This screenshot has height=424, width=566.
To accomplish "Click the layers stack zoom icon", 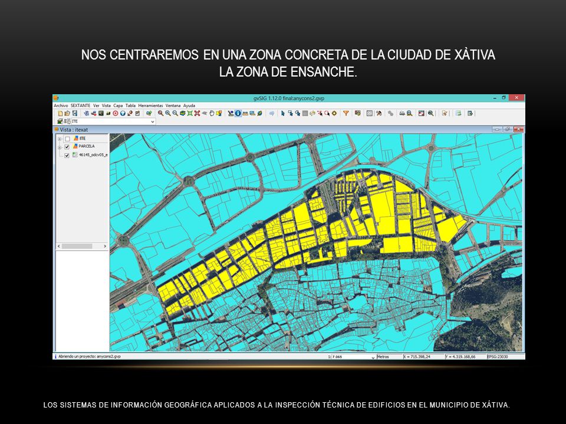I will (x=182, y=113).
